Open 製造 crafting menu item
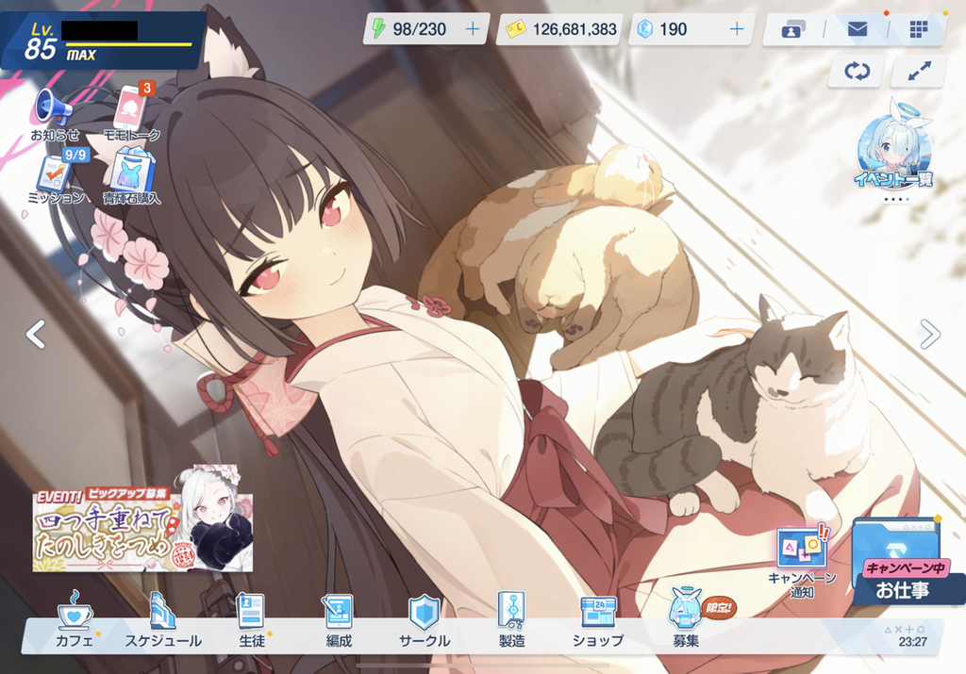 512,620
